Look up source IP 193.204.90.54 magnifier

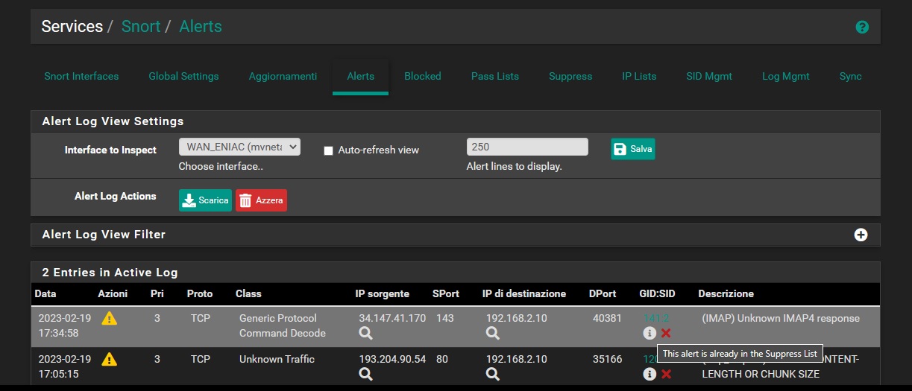click(x=365, y=375)
